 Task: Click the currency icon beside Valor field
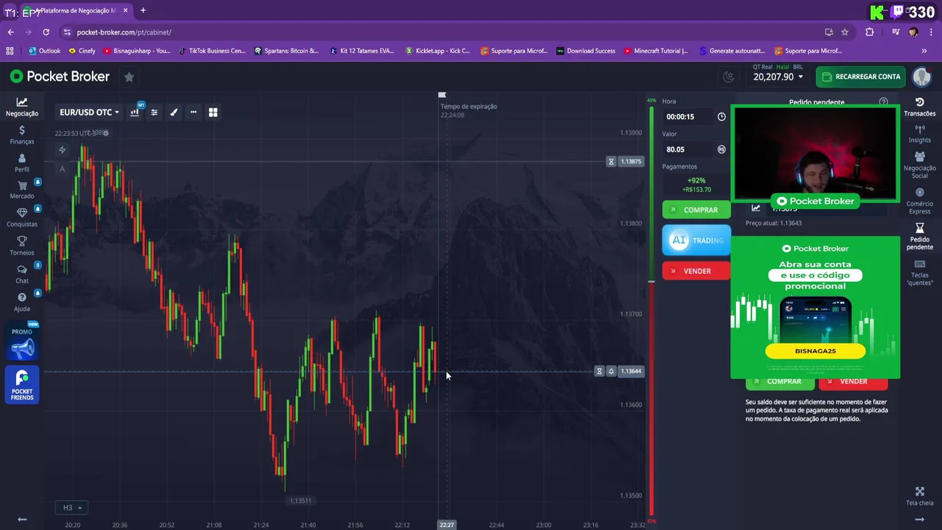coord(721,149)
